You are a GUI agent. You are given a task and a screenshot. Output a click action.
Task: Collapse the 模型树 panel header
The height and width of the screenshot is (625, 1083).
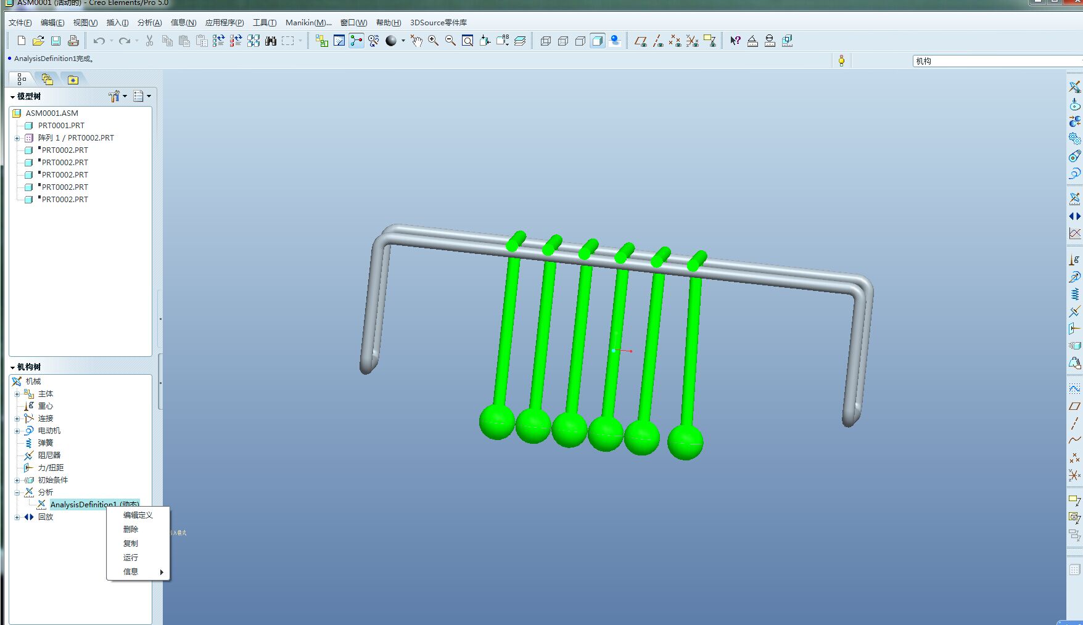[x=25, y=96]
